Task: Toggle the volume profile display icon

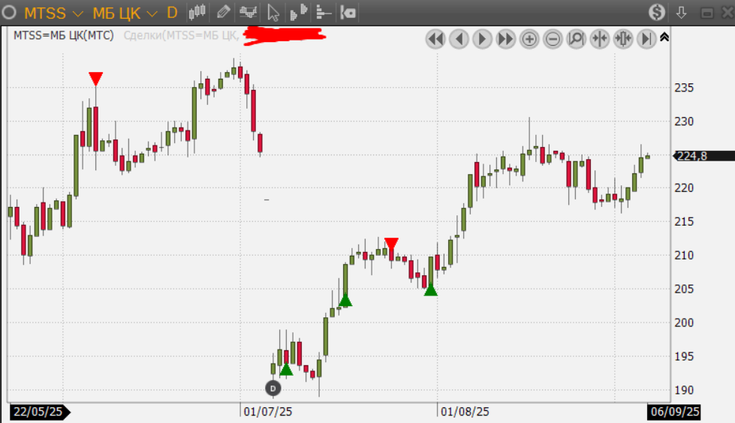Action: coord(299,13)
